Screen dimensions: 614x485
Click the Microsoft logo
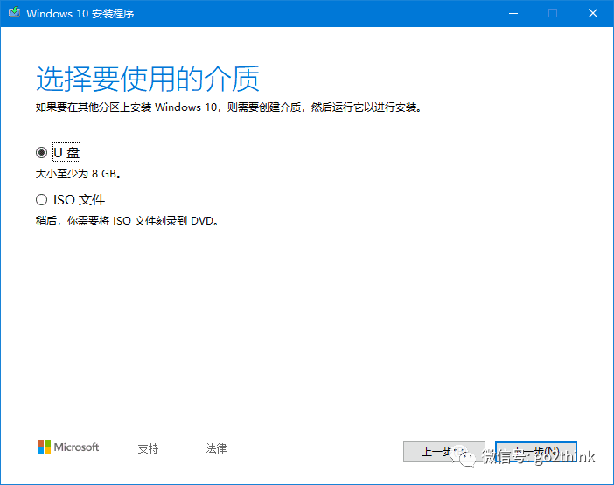[68, 447]
